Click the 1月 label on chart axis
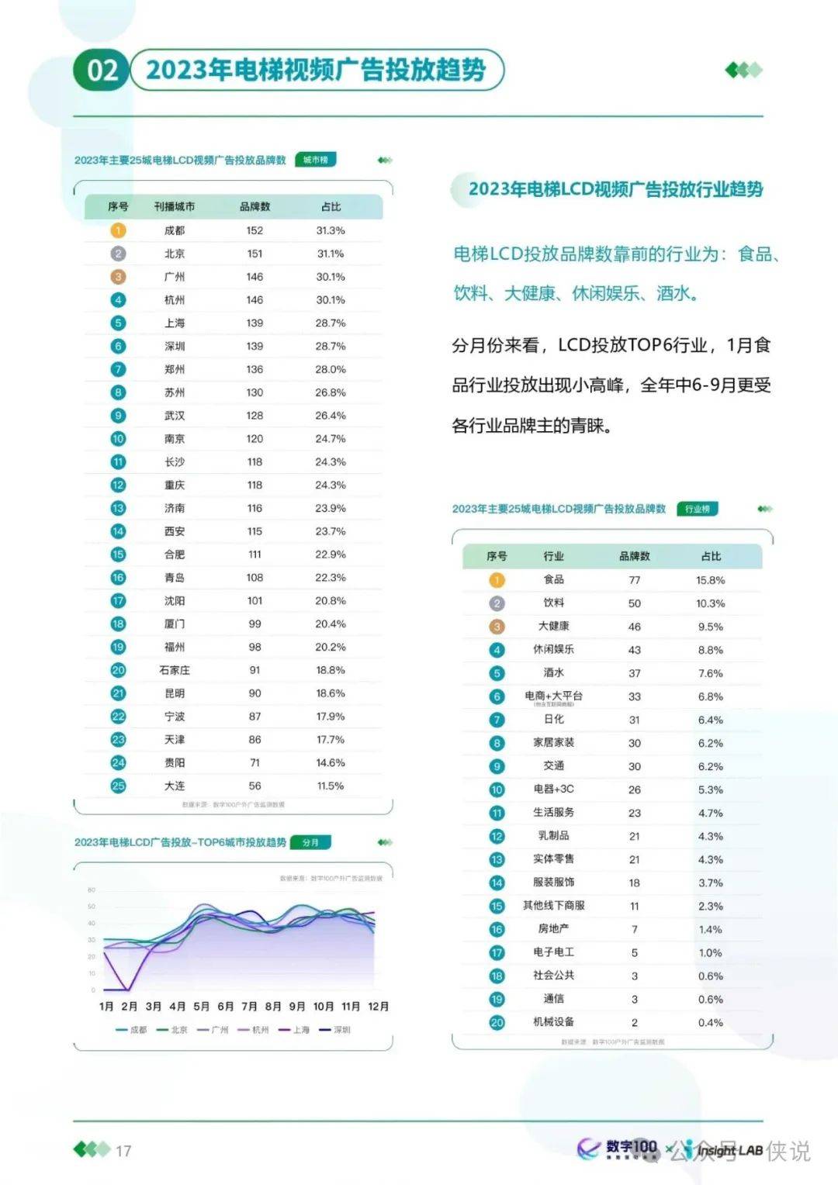Image resolution: width=838 pixels, height=1185 pixels. pos(106,1007)
